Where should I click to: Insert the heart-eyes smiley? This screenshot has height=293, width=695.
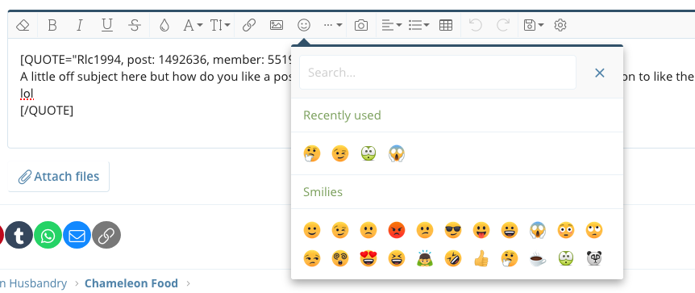(368, 258)
